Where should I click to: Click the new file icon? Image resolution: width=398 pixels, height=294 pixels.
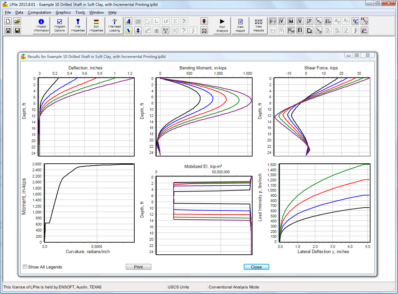pos(8,21)
